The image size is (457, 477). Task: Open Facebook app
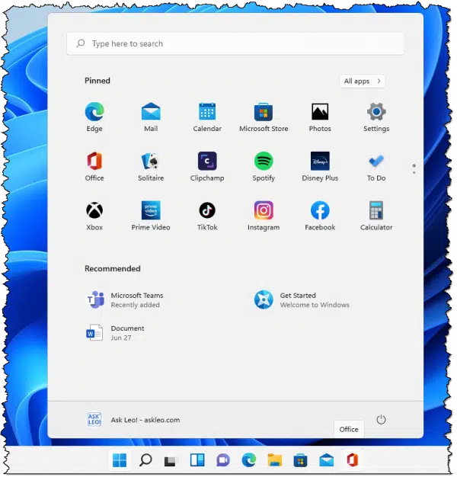pyautogui.click(x=320, y=216)
